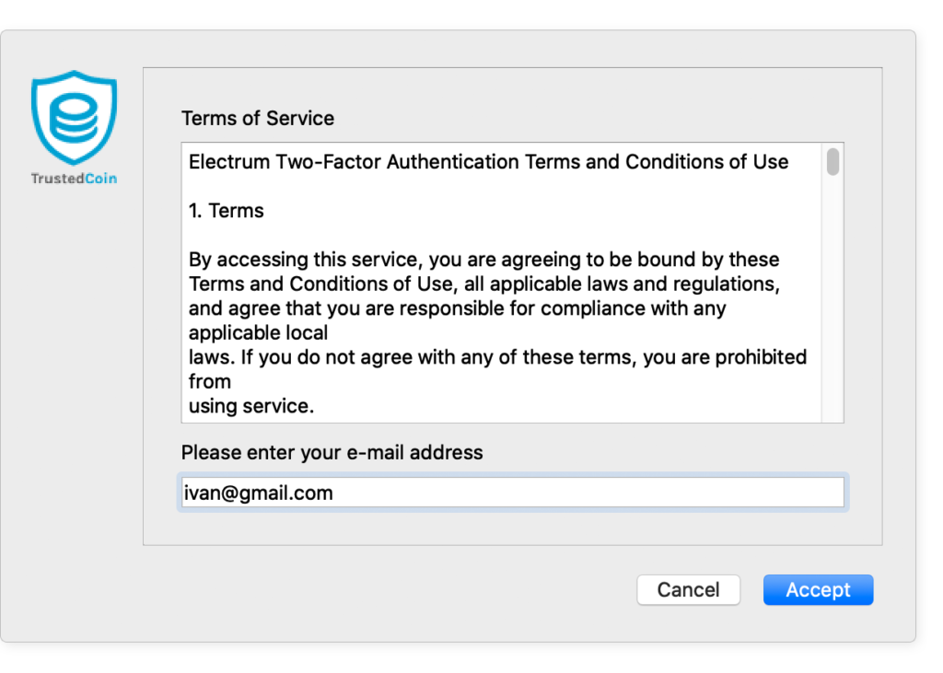Click the '1. Terms' section heading
943x673 pixels.
point(227,211)
